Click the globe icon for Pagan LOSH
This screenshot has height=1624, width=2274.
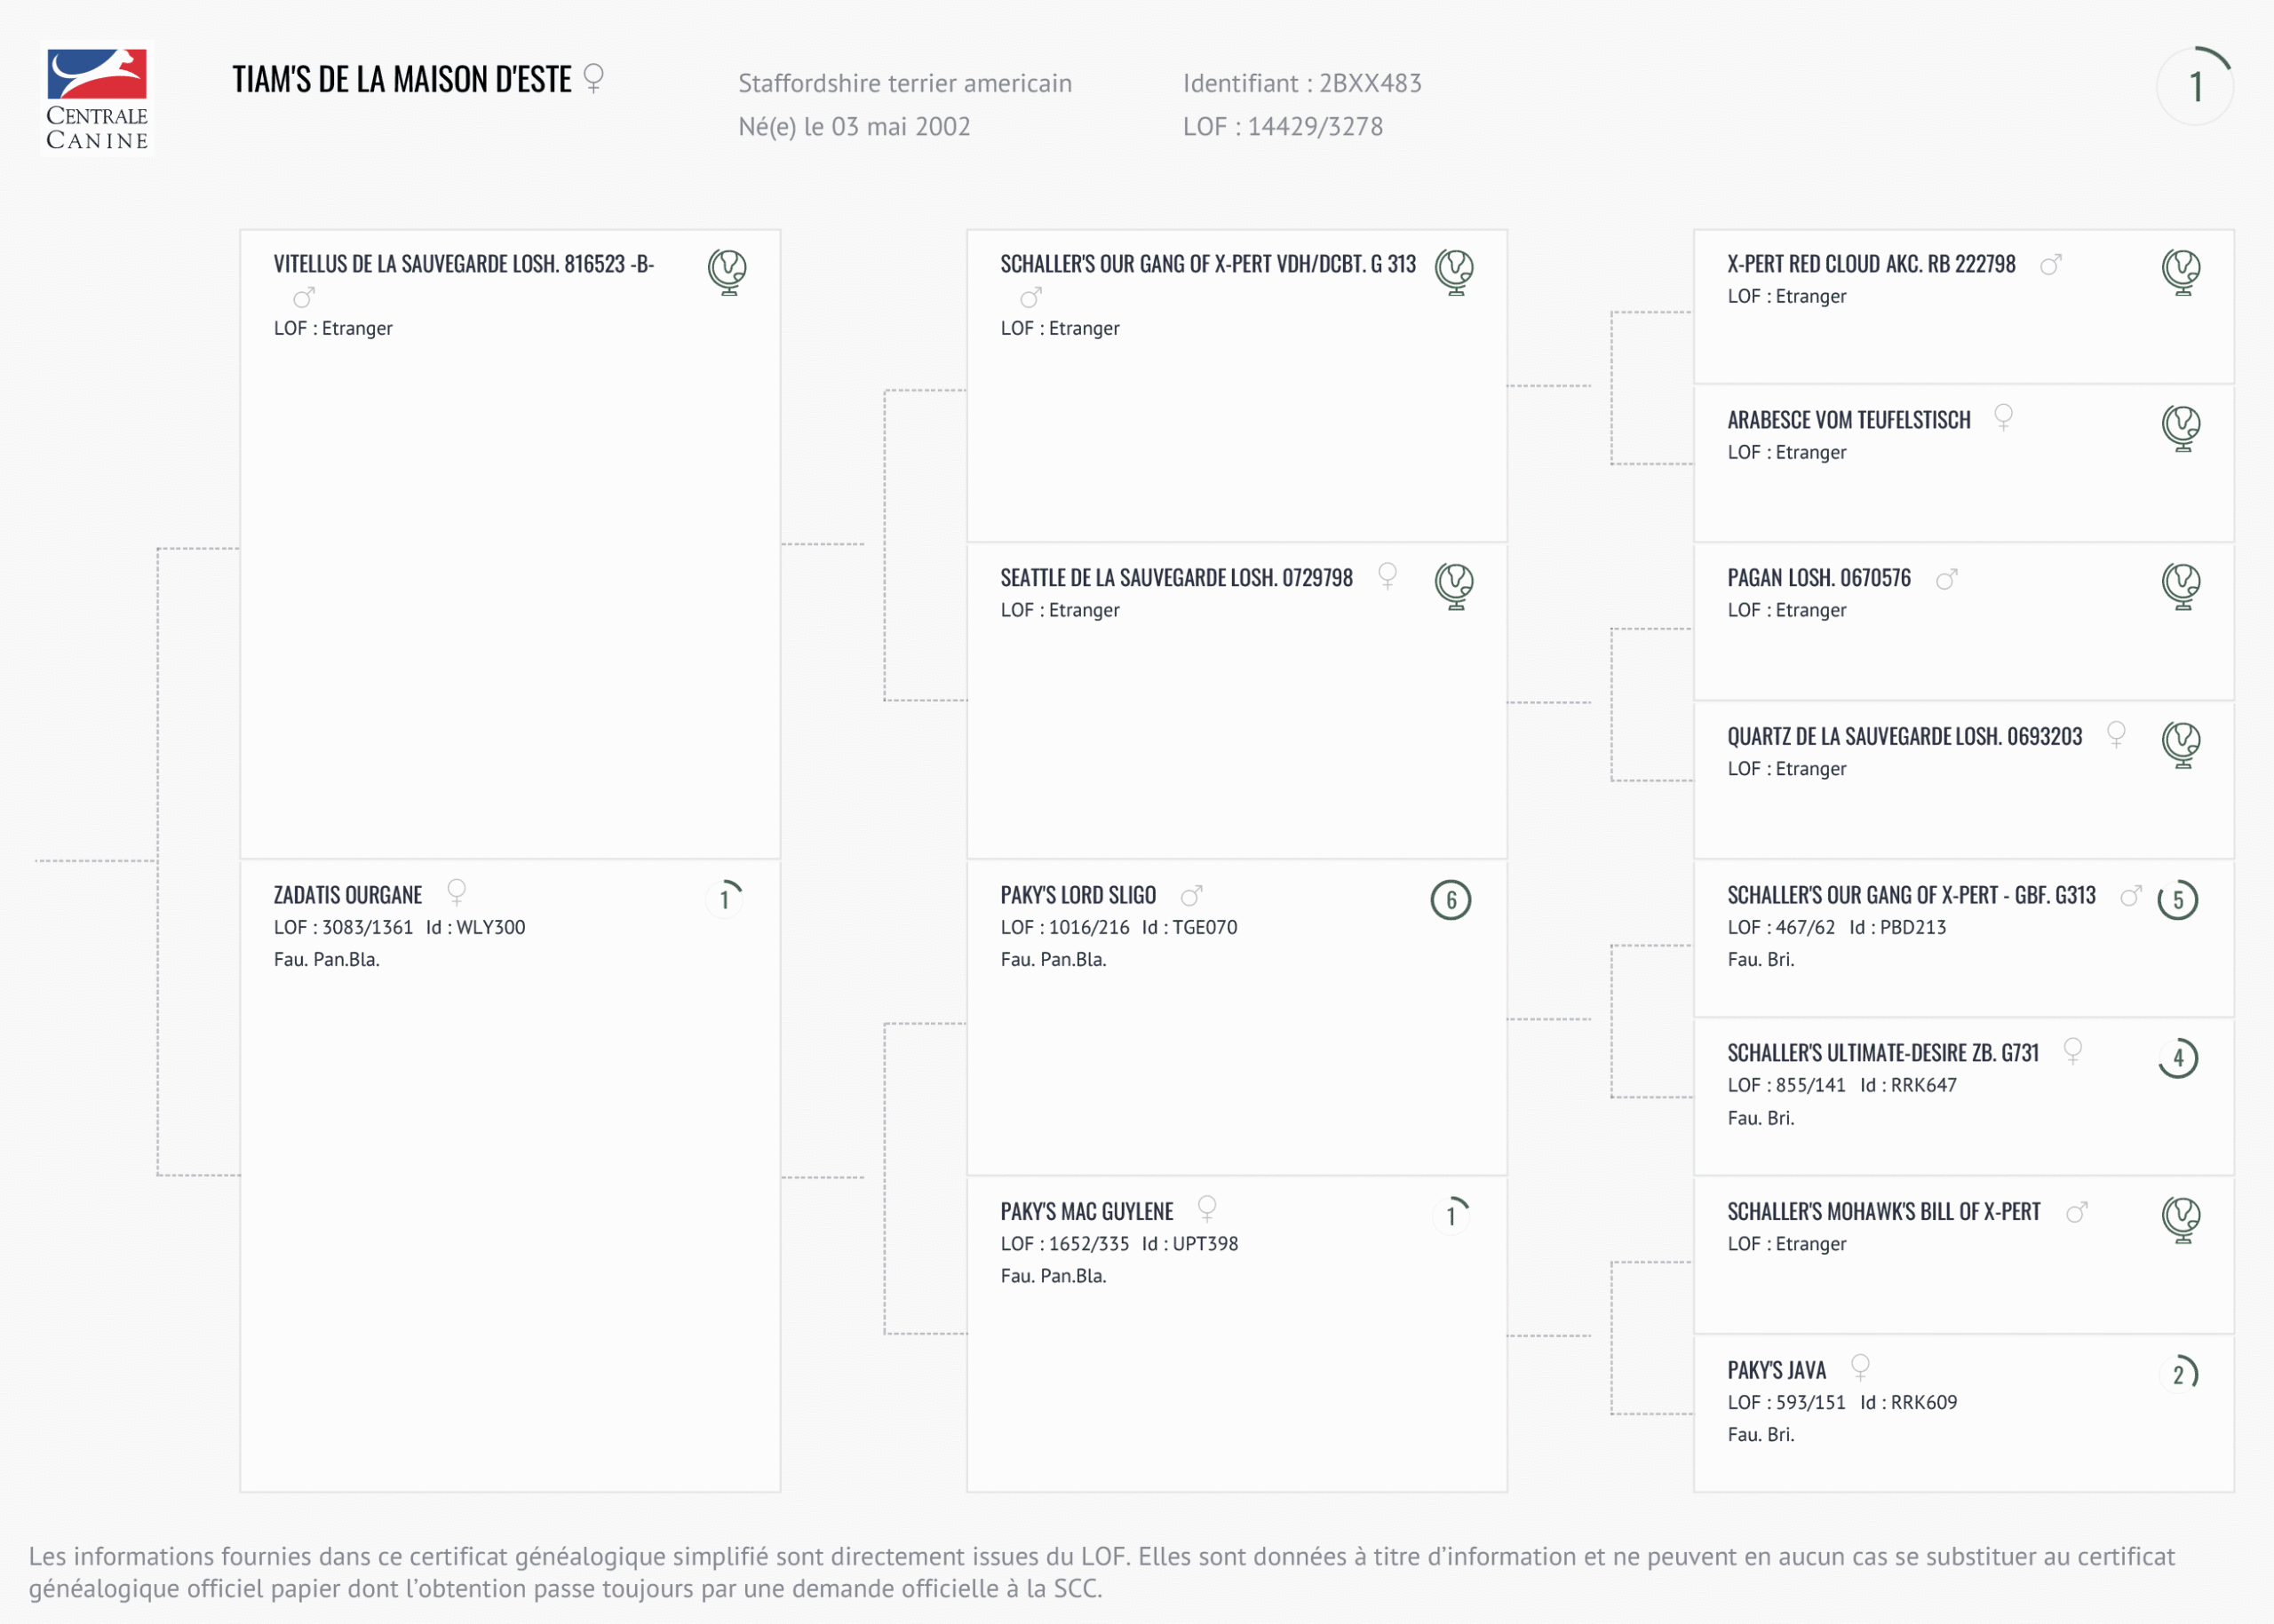point(2181,585)
